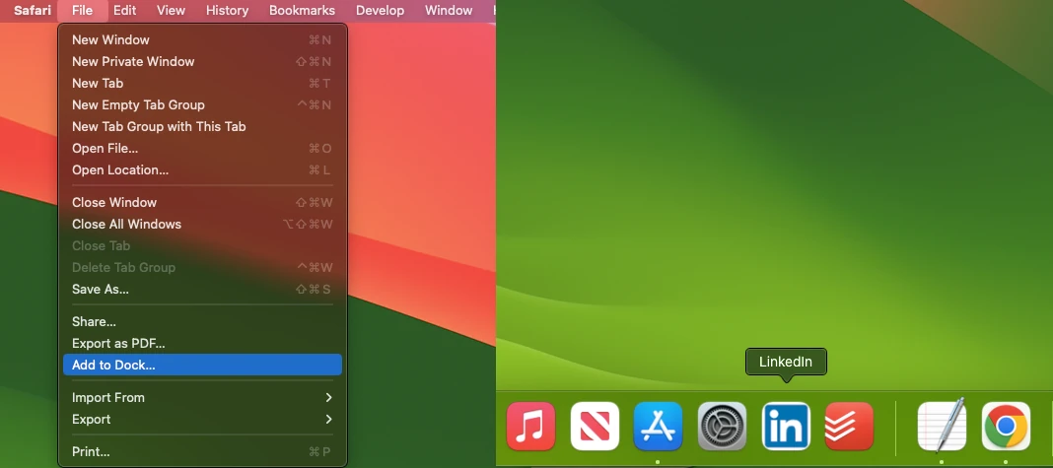Launch Google Chrome from the Dock
This screenshot has width=1053, height=468.
(1006, 426)
